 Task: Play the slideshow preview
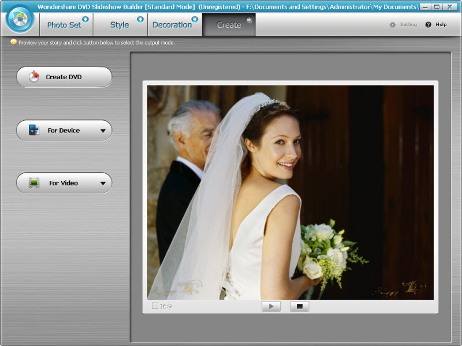coord(271,306)
